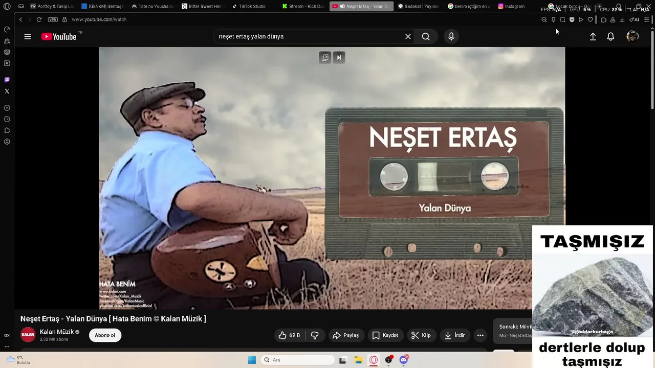
Task: Open sidebar Settings gear icon
Action: click(x=7, y=142)
